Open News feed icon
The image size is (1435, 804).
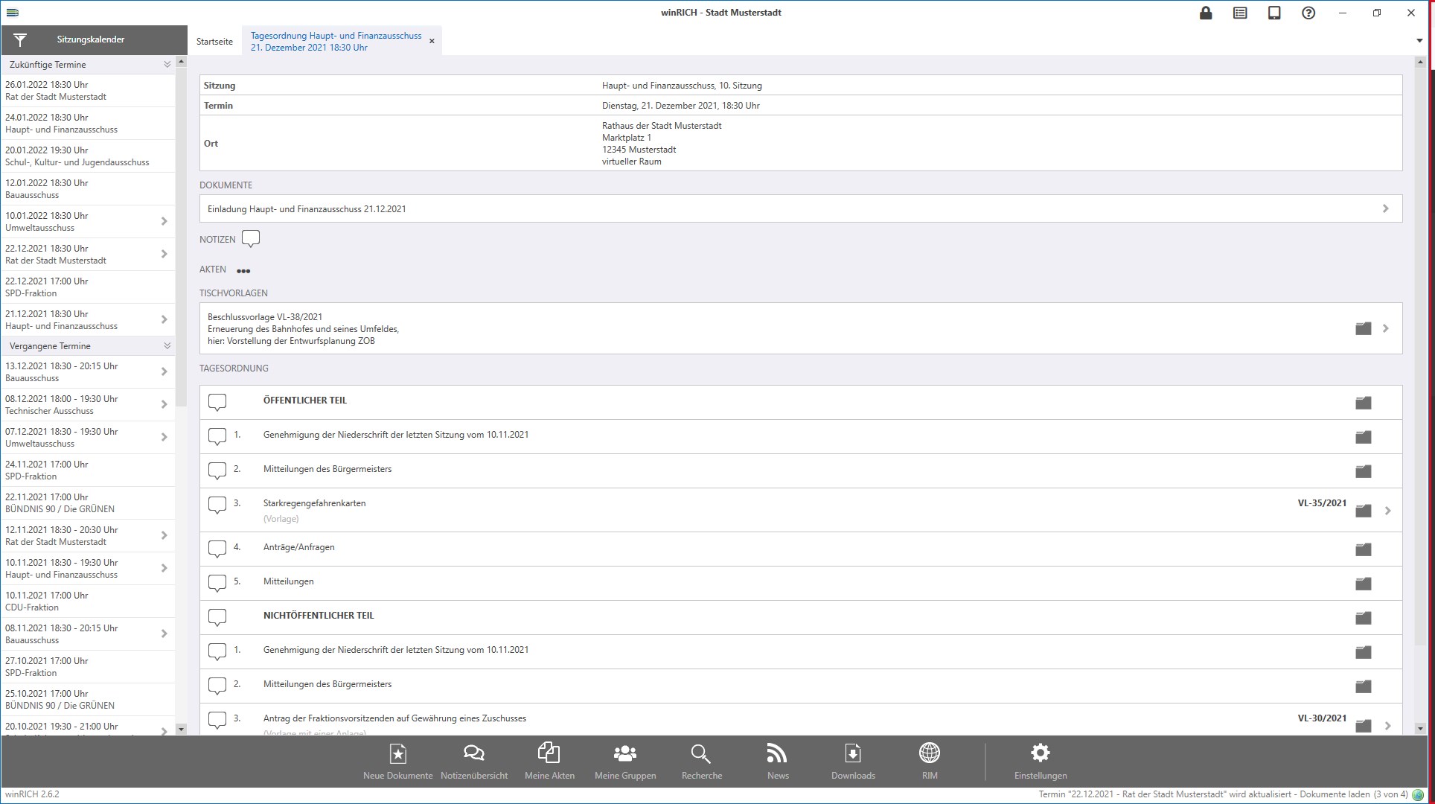click(x=778, y=762)
